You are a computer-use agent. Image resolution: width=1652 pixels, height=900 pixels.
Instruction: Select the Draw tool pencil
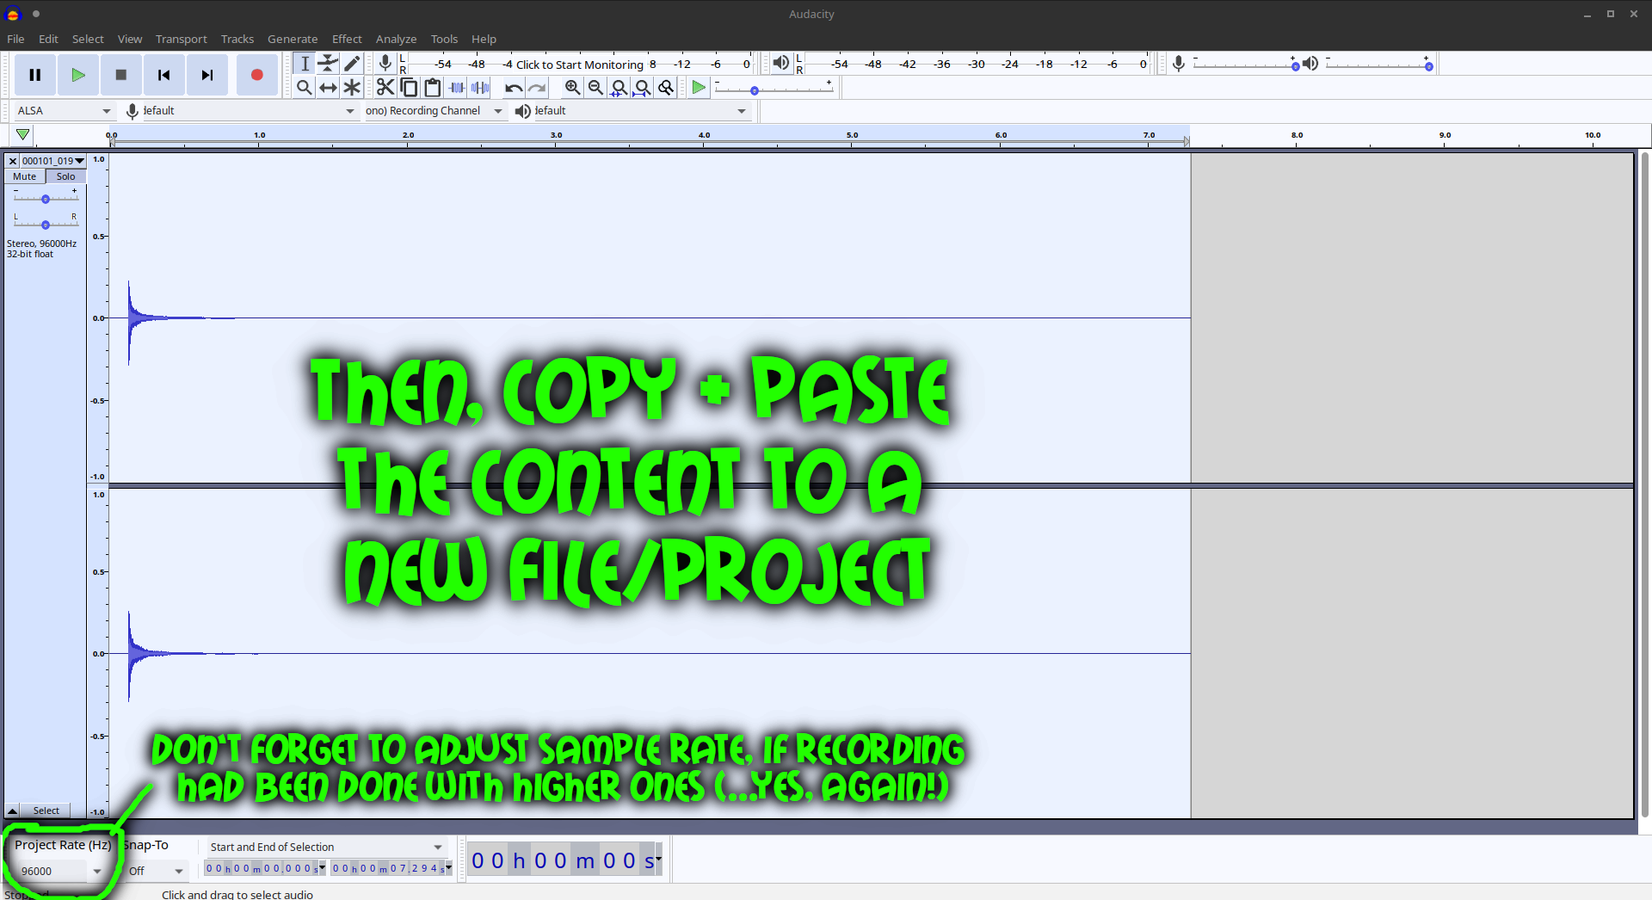pos(352,63)
